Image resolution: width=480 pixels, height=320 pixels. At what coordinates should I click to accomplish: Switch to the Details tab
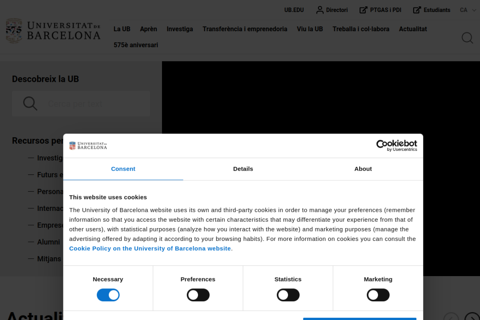click(x=243, y=169)
